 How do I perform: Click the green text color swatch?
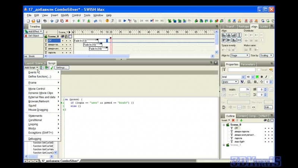click(257, 77)
